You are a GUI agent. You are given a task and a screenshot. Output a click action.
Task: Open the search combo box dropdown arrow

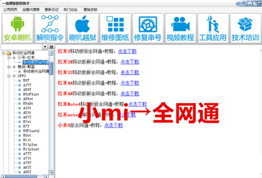click(45, 47)
